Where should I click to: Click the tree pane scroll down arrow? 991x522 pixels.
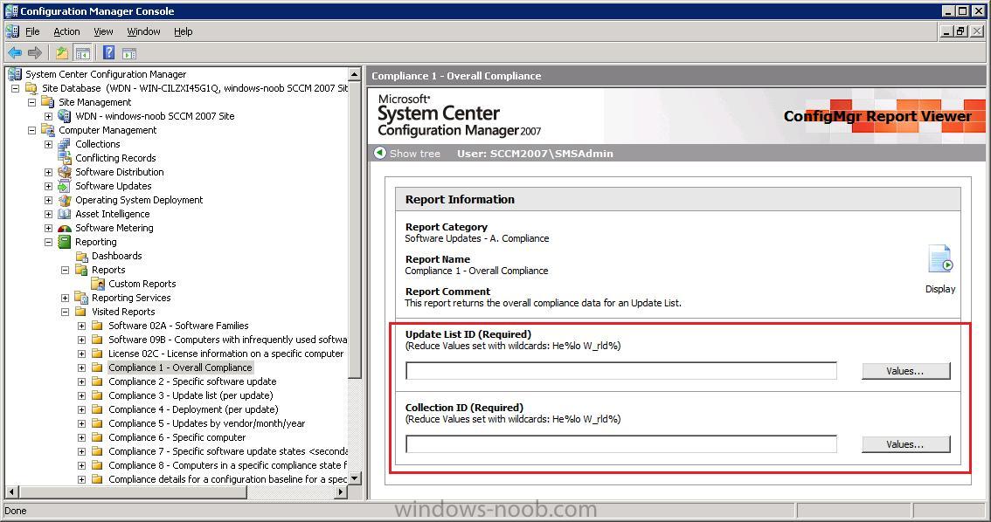tap(355, 478)
